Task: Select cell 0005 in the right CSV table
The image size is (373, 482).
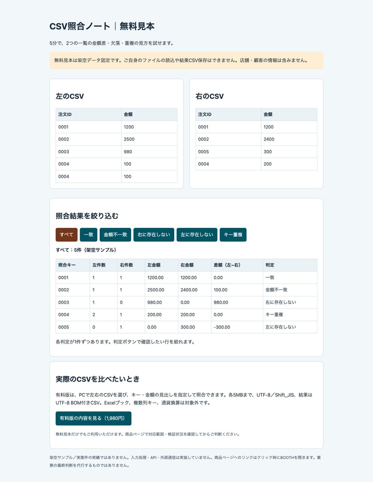Action: [228, 152]
